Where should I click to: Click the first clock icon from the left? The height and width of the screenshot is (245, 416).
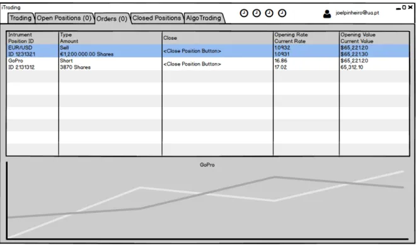click(x=244, y=13)
